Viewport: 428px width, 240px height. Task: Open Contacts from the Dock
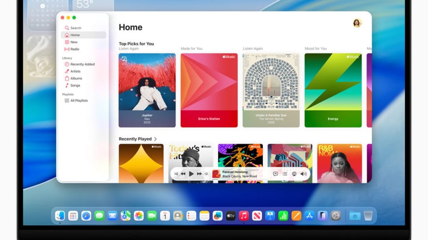click(178, 216)
